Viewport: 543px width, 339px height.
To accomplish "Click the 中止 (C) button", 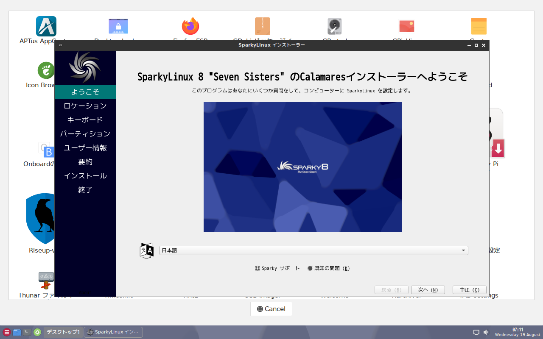I will pyautogui.click(x=470, y=290).
